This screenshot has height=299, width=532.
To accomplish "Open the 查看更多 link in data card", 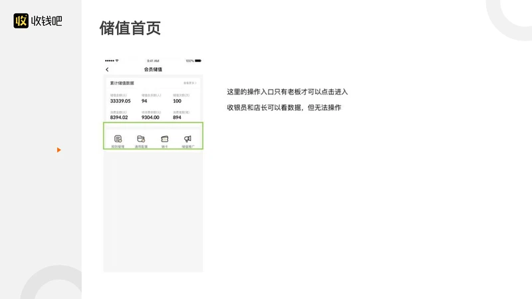I will (190, 83).
